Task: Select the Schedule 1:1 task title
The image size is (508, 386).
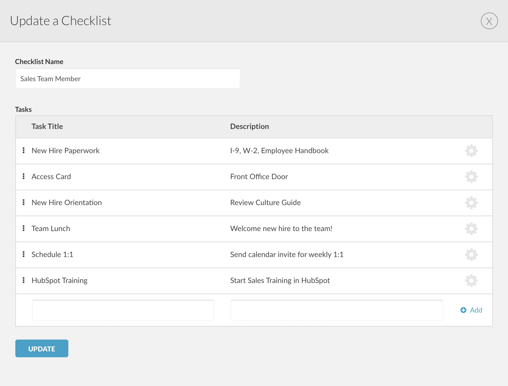Action: pos(52,254)
